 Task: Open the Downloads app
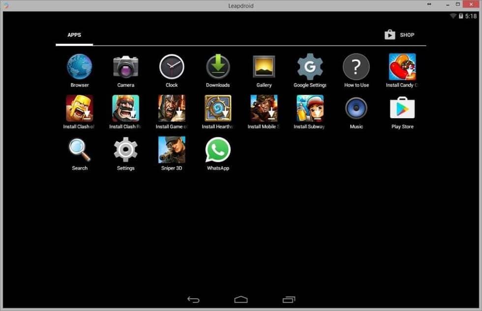pyautogui.click(x=217, y=67)
